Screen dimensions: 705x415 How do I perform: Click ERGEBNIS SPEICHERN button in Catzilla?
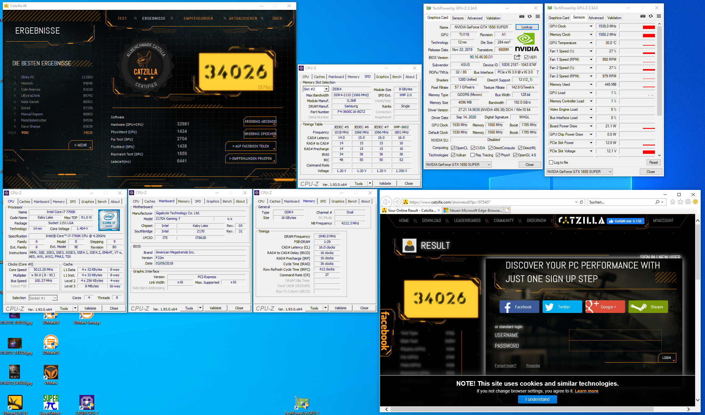pyautogui.click(x=260, y=134)
